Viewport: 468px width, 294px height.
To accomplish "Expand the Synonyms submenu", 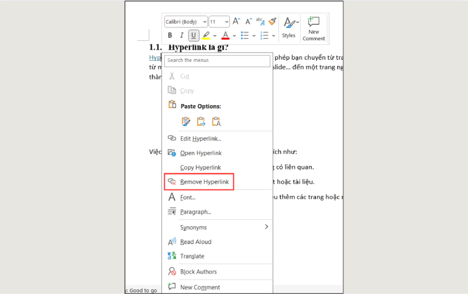I will (217, 227).
